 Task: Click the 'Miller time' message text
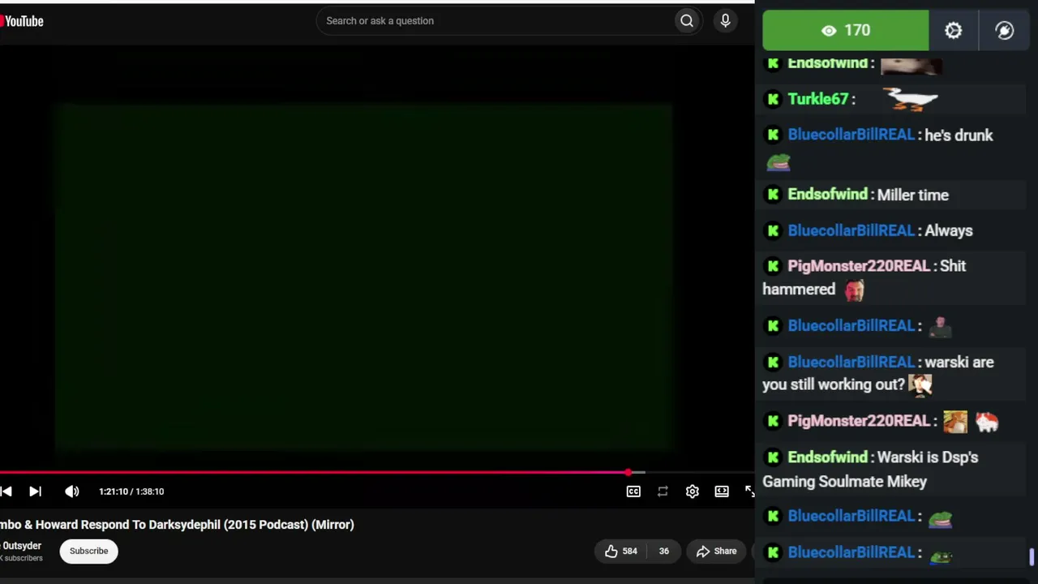[x=913, y=195]
